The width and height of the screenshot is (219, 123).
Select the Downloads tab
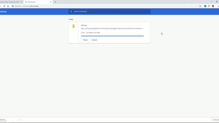(38, 2)
